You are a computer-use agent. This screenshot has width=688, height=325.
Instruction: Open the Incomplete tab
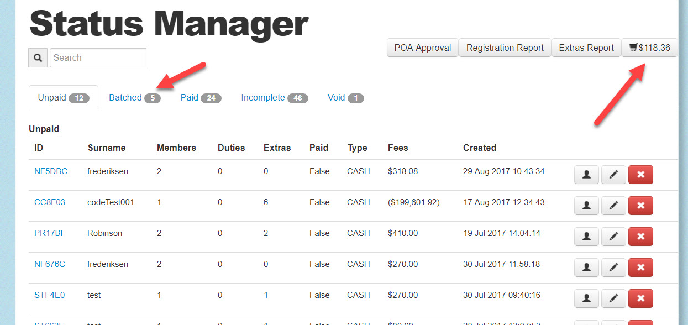(x=274, y=98)
